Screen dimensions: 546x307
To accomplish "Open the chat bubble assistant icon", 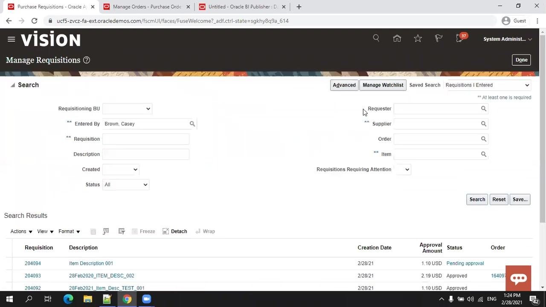I will [518, 278].
